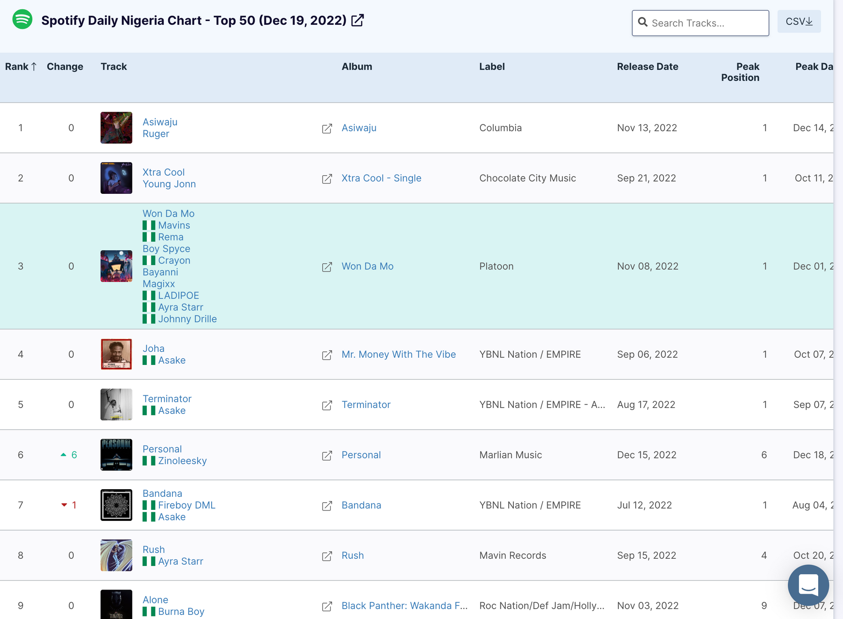Open artist Fireboy DML link

click(x=187, y=505)
